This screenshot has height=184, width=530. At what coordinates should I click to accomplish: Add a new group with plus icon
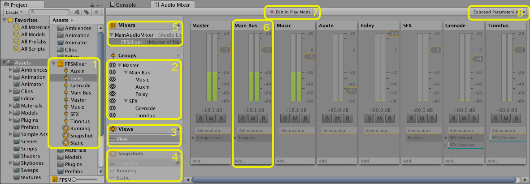[178, 56]
